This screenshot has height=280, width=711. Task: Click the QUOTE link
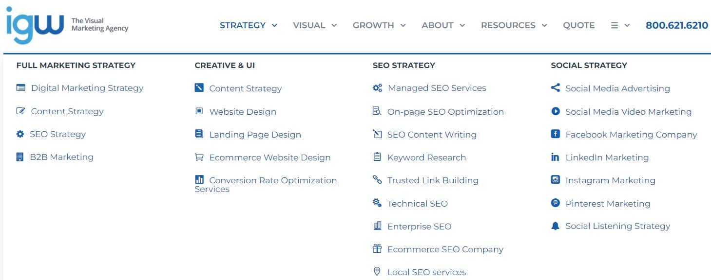point(579,25)
